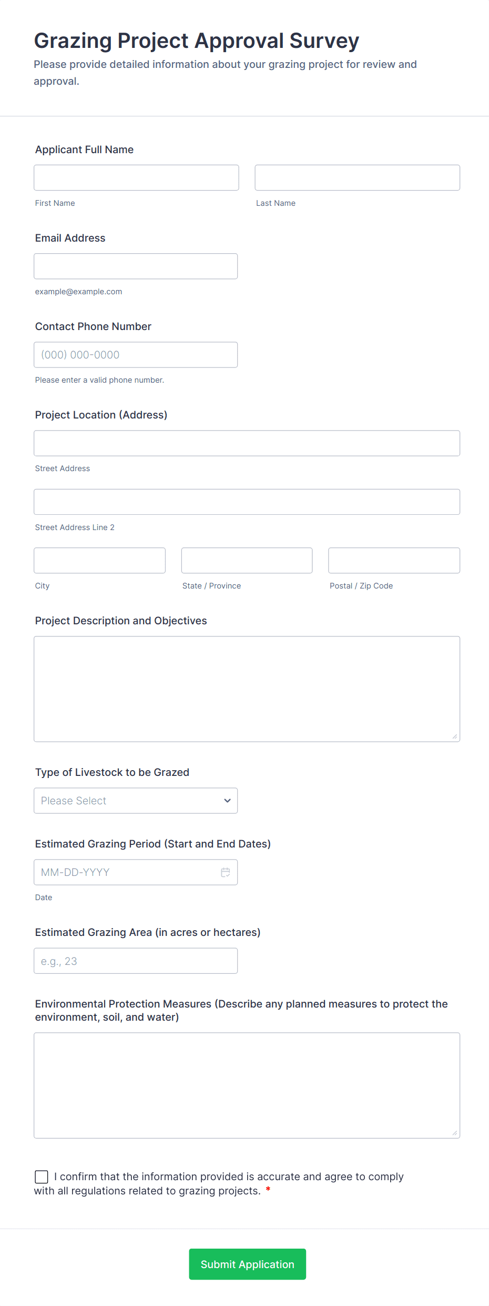Focus the MM-DD-YYYY grazing date field
Image resolution: width=489 pixels, height=1306 pixels.
136,872
